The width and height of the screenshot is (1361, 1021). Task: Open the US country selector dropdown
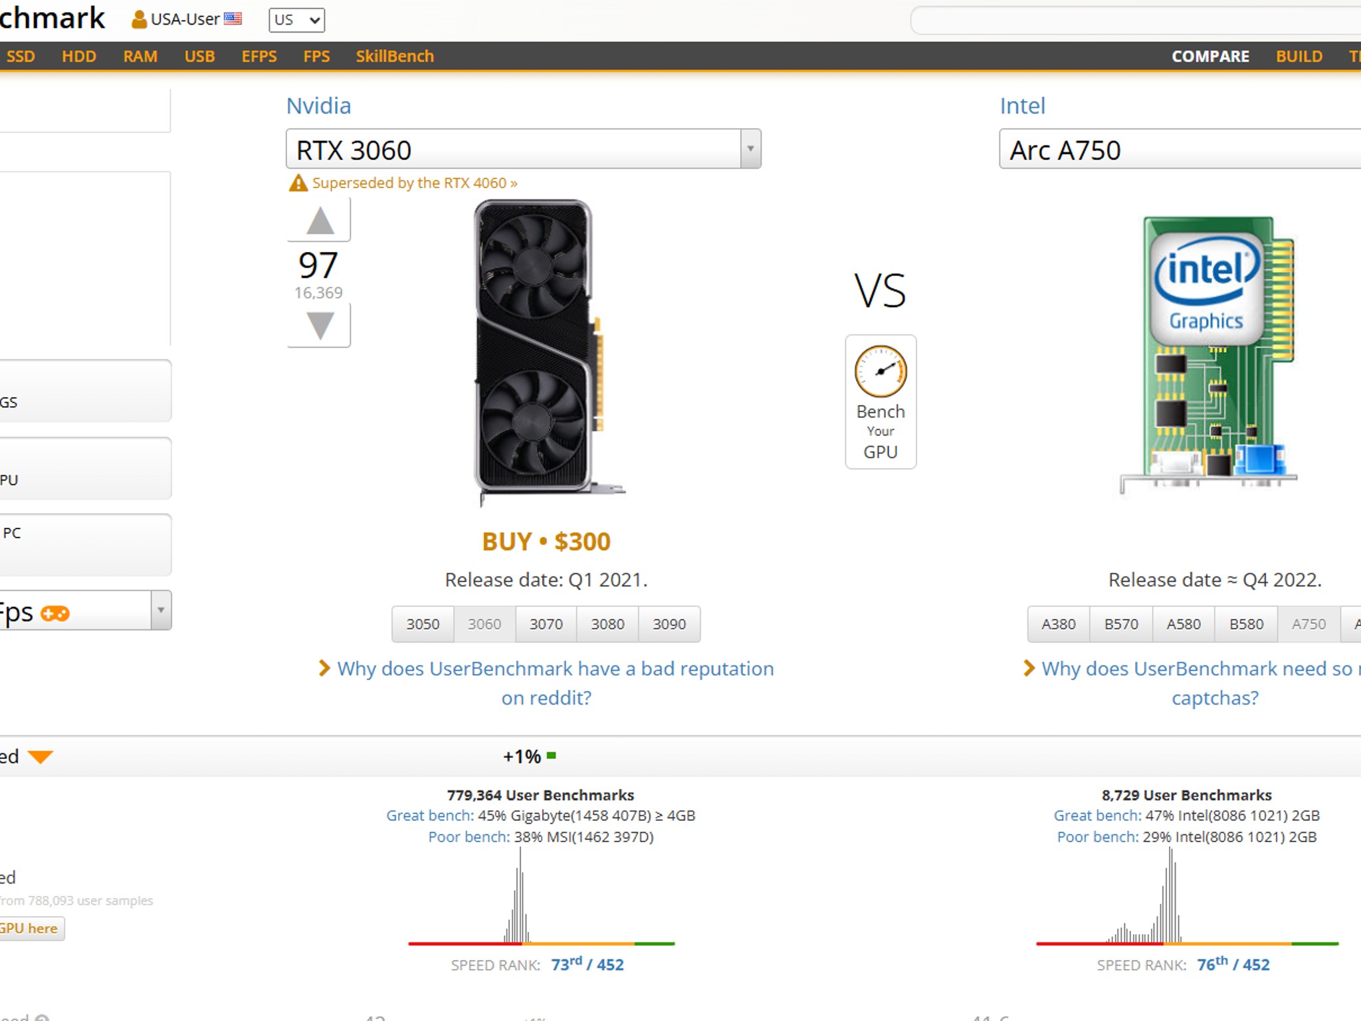click(x=296, y=20)
